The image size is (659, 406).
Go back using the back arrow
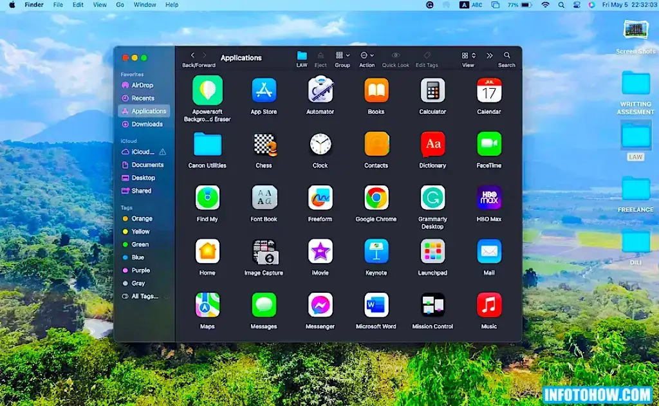click(x=192, y=55)
